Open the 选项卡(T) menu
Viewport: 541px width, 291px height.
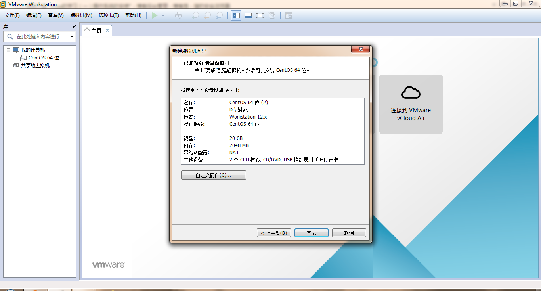click(x=109, y=15)
